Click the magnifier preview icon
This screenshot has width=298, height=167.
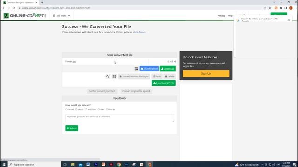tap(108, 77)
